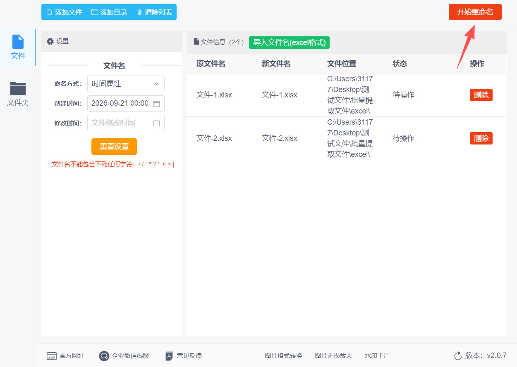Click the 文件信息 document icon
Screen dimensions: 517x367
(x=196, y=42)
